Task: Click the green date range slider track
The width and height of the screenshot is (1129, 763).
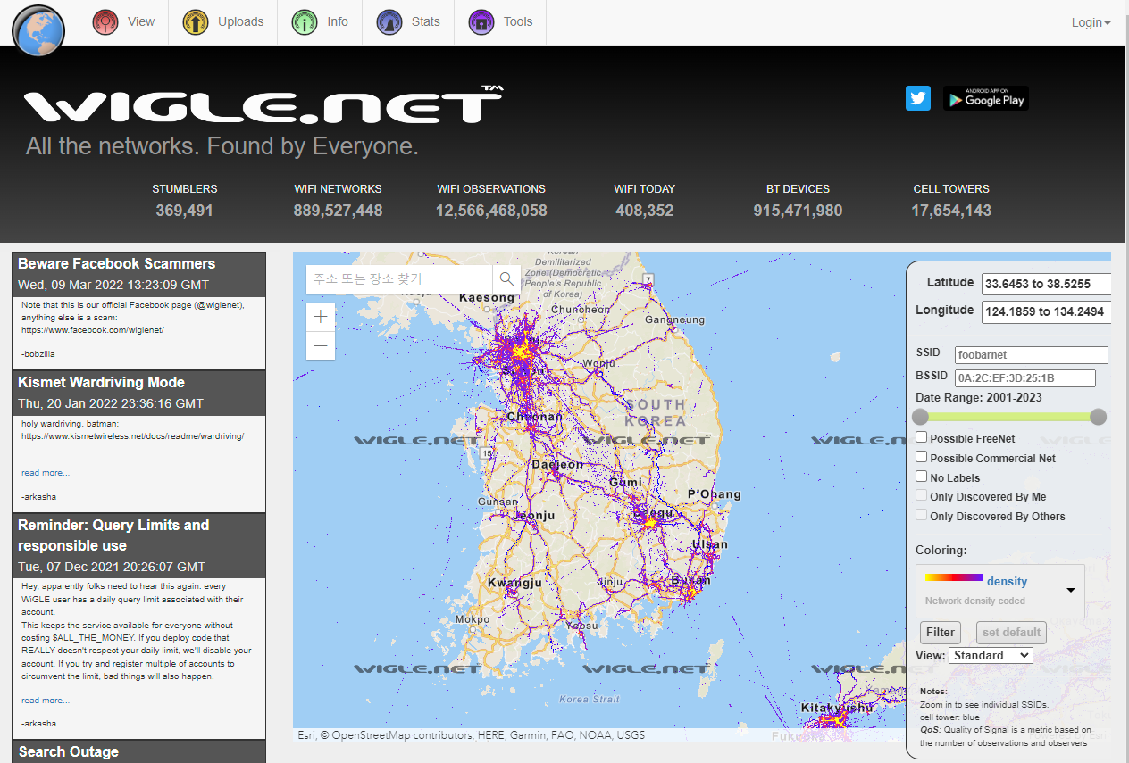Action: coord(1009,417)
